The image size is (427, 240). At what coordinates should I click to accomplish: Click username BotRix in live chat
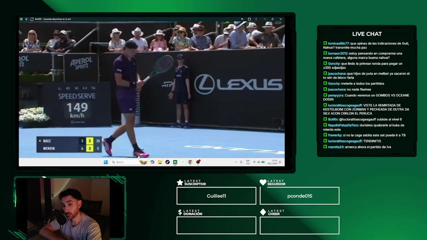(333, 119)
